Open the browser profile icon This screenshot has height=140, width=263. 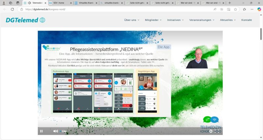pos(4,3)
